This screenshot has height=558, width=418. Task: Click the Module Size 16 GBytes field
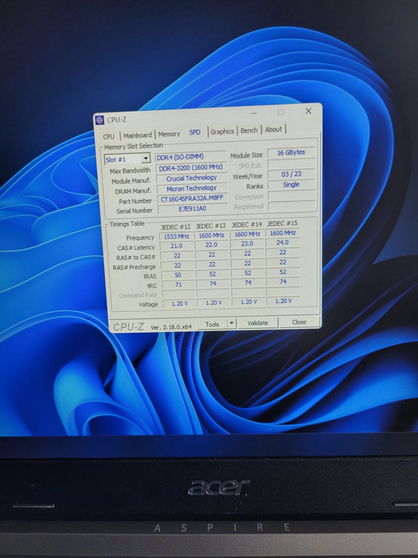tap(291, 153)
